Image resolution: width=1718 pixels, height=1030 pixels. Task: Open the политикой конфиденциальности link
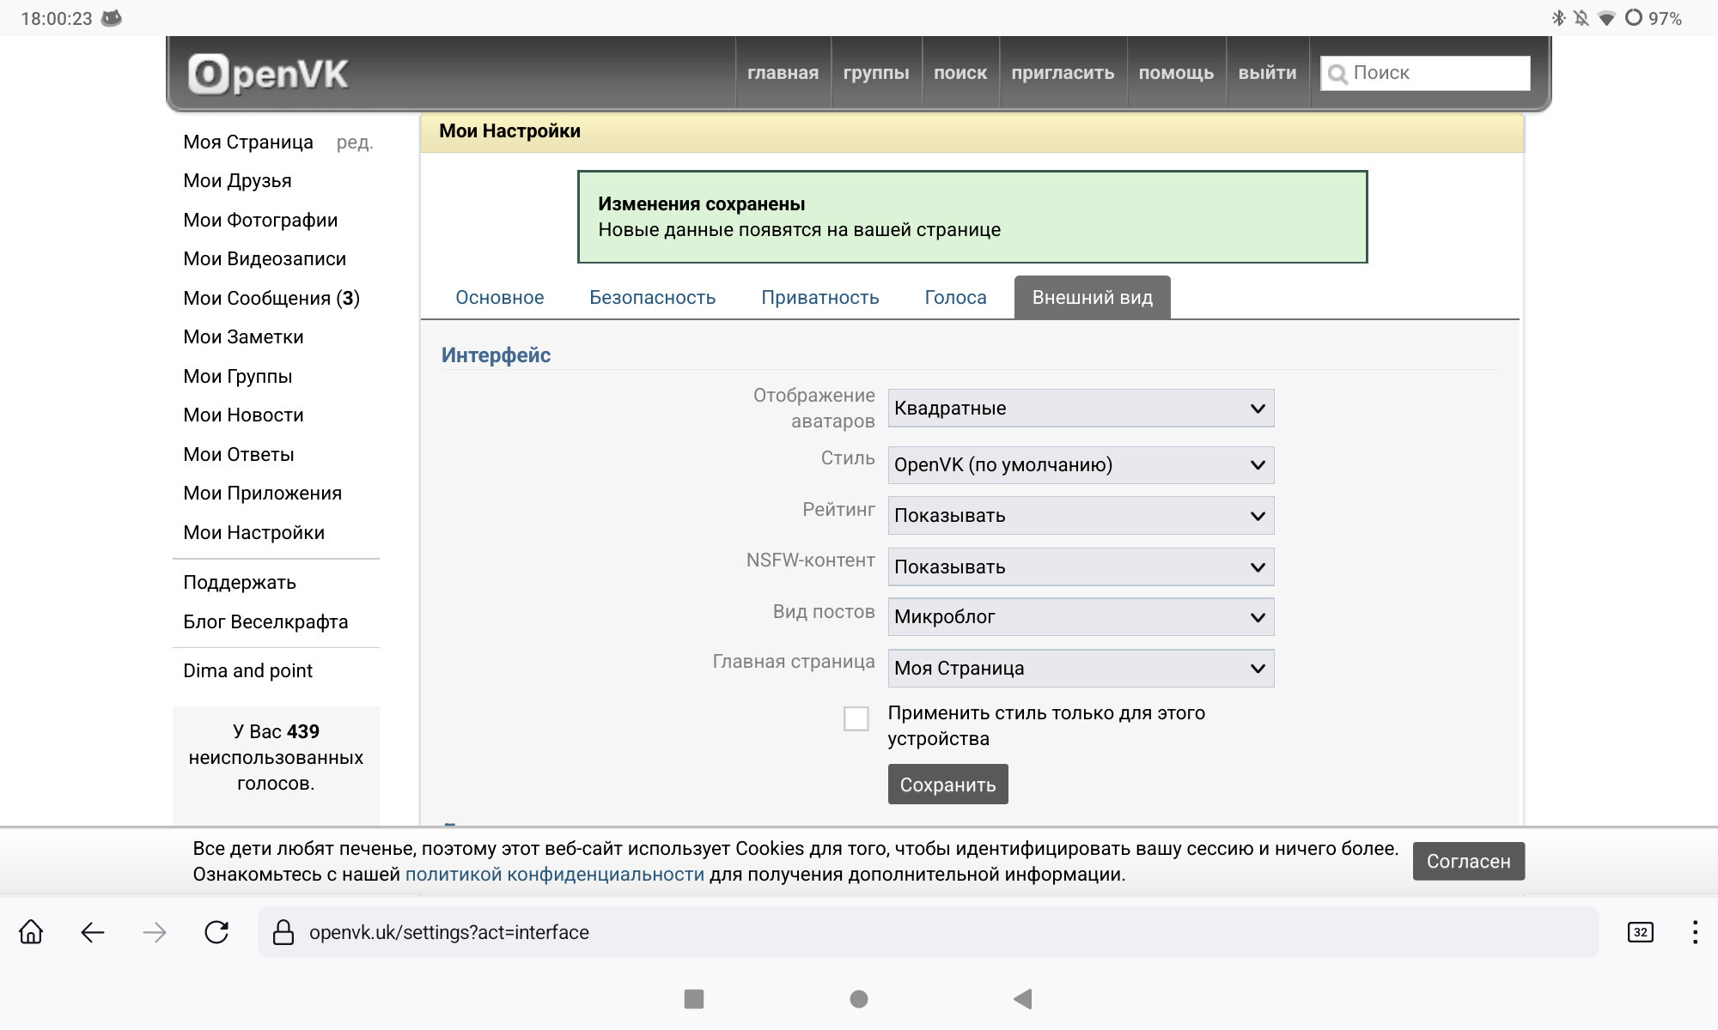click(x=554, y=875)
